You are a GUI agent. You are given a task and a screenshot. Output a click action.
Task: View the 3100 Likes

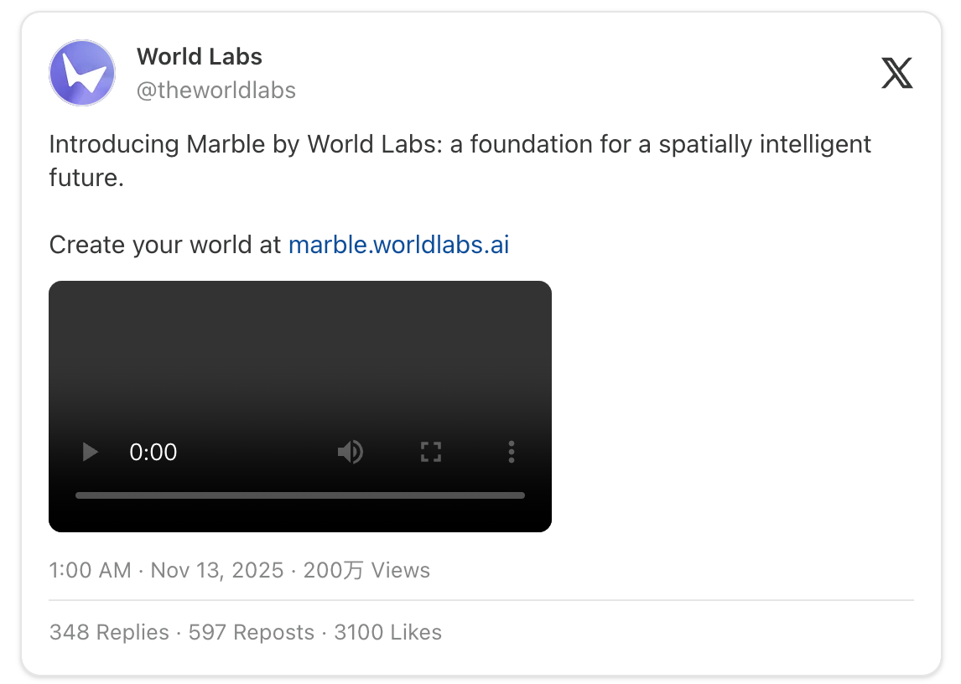point(387,632)
